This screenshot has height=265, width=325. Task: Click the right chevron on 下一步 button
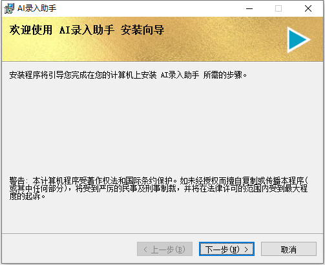[246, 250]
